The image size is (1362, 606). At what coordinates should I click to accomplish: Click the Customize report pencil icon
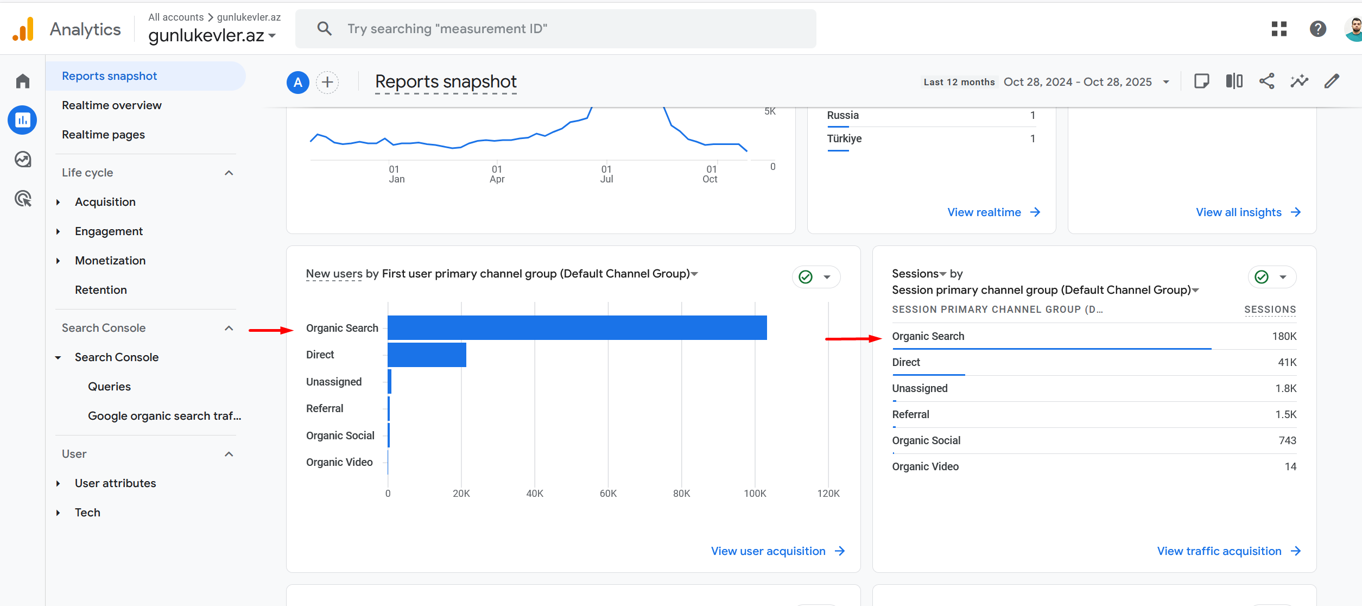tap(1332, 81)
